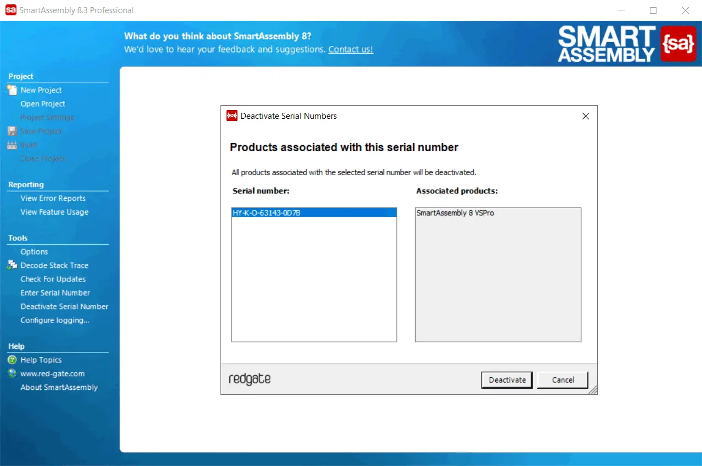Open About SmartAssembly
Screen dimensions: 702x466
(59, 387)
